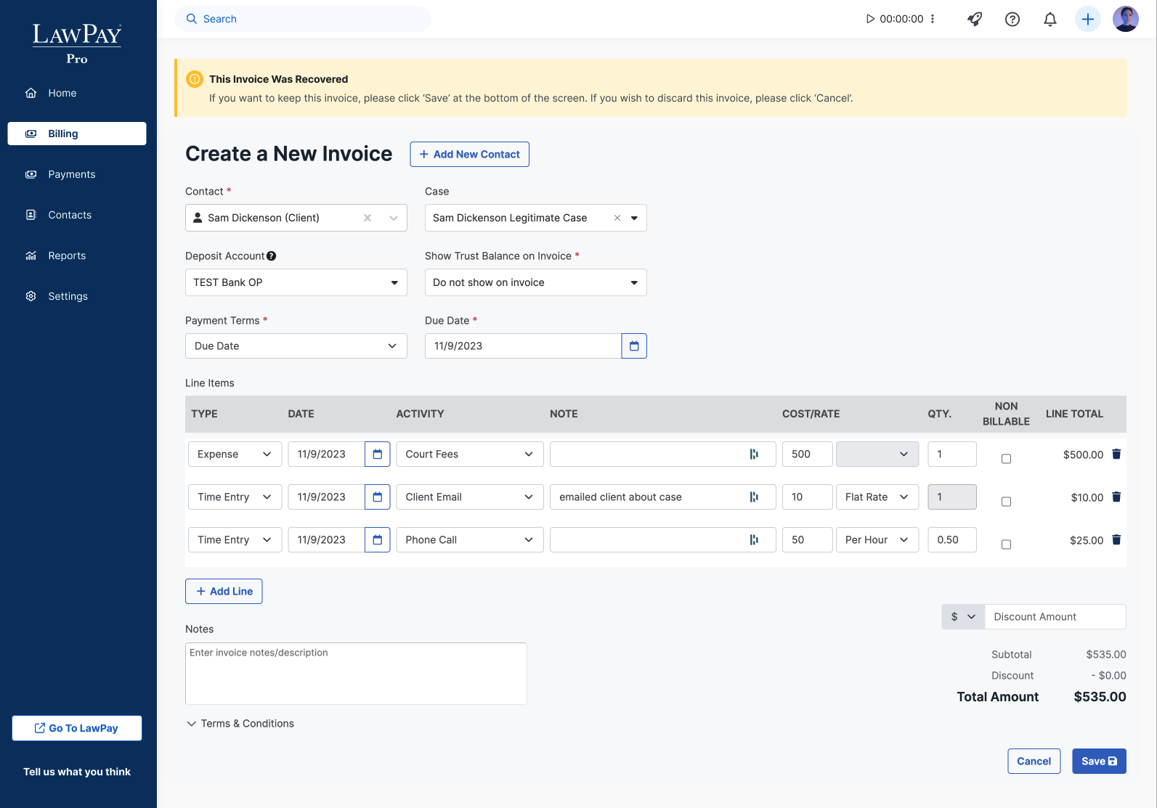This screenshot has height=808, width=1157.
Task: Open the Due Date calendar picker
Action: (x=634, y=346)
